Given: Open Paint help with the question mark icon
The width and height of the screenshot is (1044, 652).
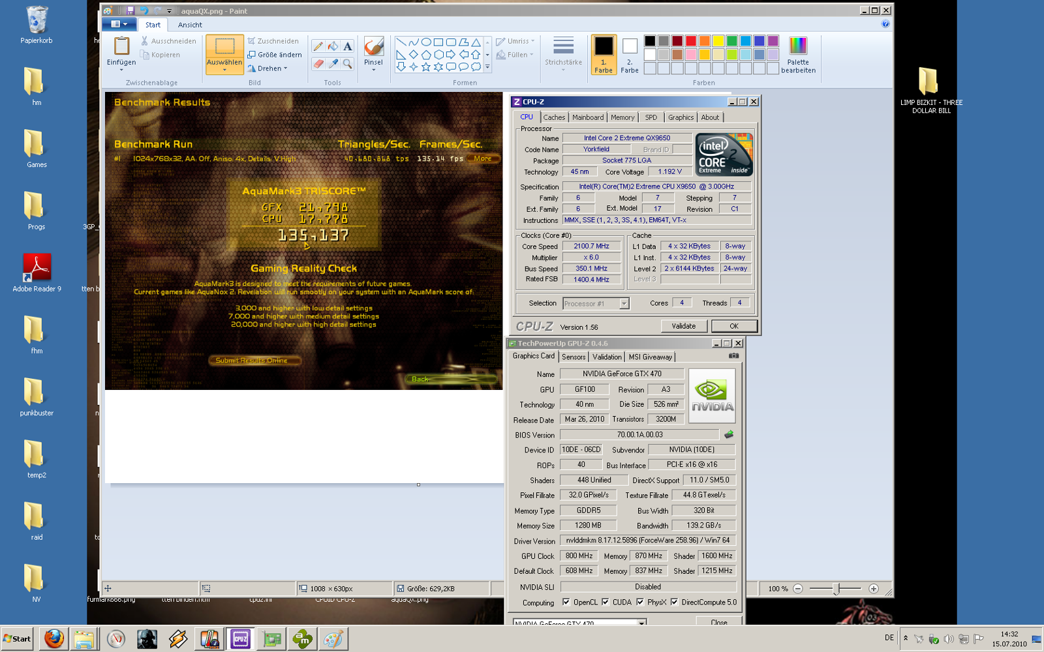Looking at the screenshot, I should (885, 24).
